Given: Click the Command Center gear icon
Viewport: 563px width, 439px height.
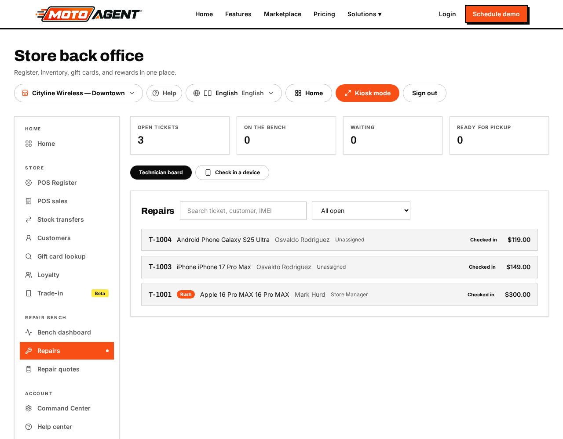Looking at the screenshot, I should click(29, 408).
